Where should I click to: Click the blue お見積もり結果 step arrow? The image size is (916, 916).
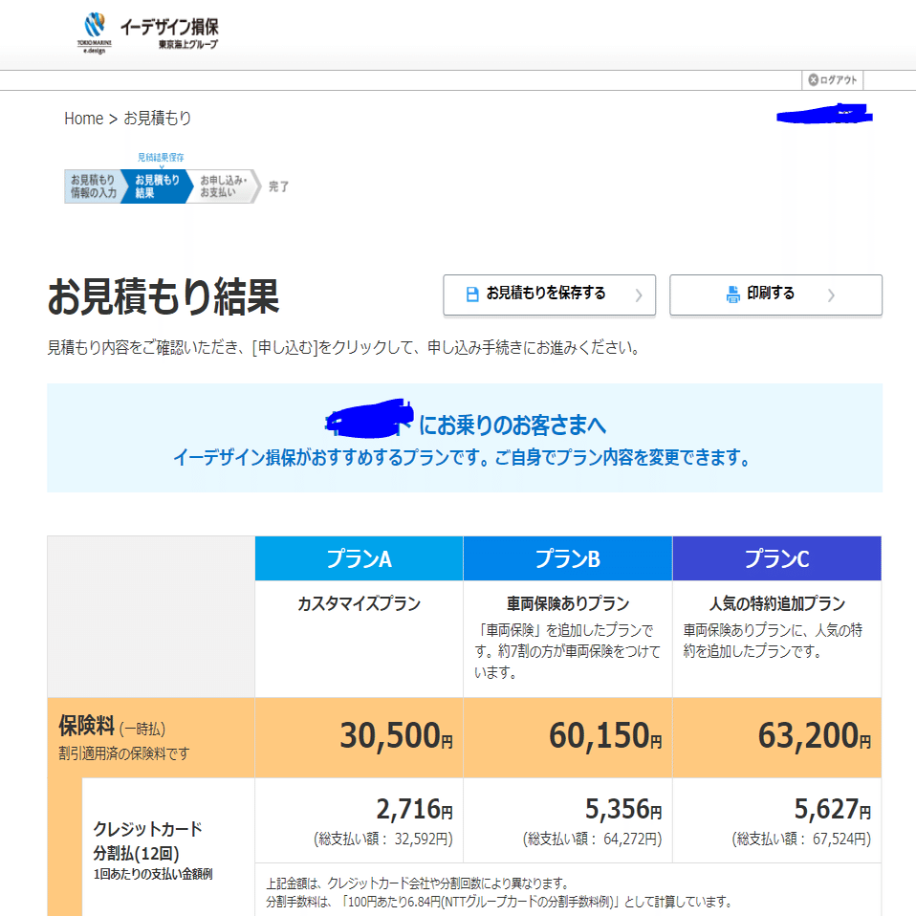pyautogui.click(x=156, y=184)
